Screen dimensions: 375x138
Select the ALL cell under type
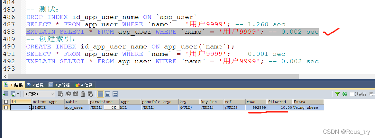tap(130, 108)
